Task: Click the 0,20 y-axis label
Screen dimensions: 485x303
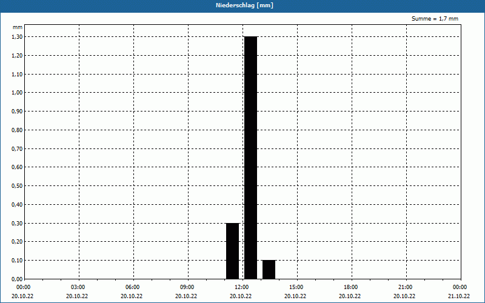Action: point(17,242)
